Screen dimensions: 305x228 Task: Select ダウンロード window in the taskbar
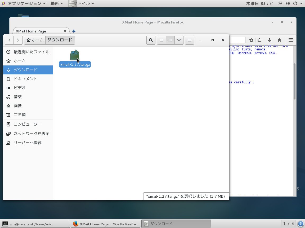[x=176, y=224]
